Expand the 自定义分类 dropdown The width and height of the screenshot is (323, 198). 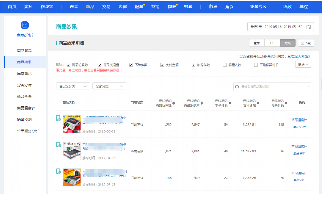[72, 86]
